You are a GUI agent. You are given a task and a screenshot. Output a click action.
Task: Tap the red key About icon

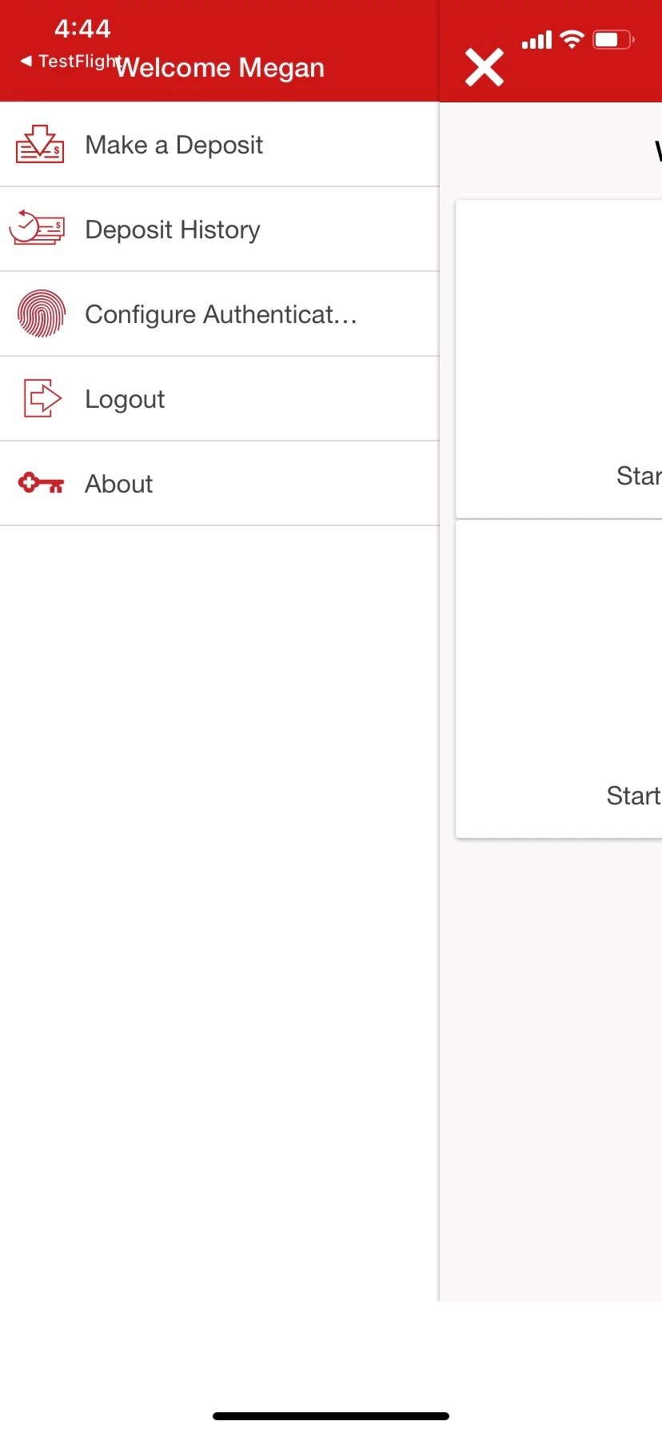[41, 483]
